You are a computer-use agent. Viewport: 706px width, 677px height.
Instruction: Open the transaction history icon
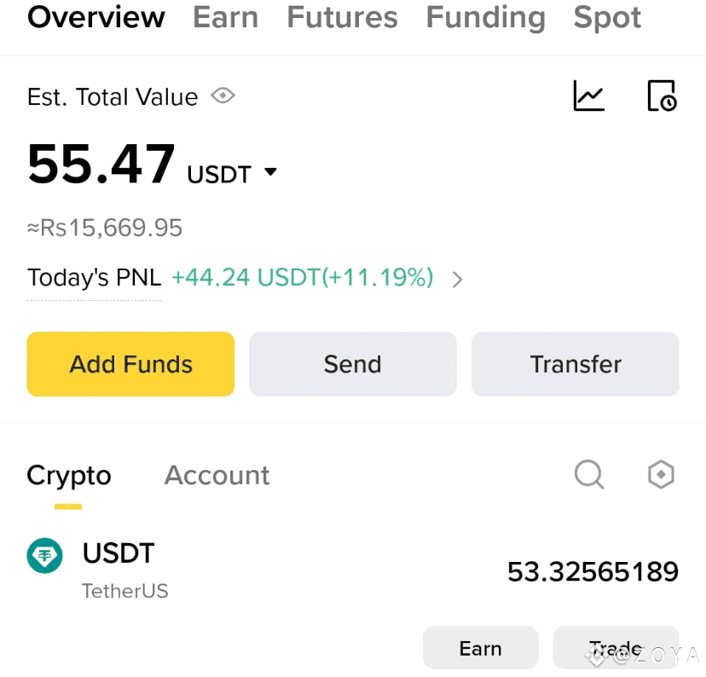[662, 95]
